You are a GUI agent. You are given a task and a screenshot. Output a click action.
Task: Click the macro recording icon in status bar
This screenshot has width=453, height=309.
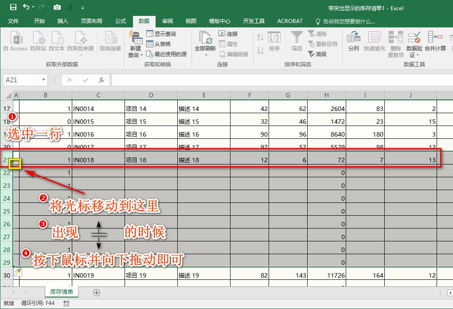click(x=66, y=303)
